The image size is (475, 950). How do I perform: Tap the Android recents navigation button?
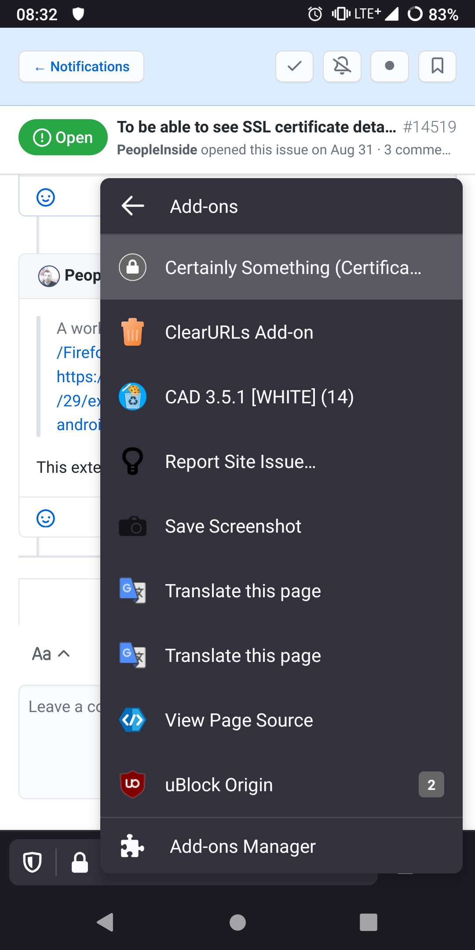369,922
